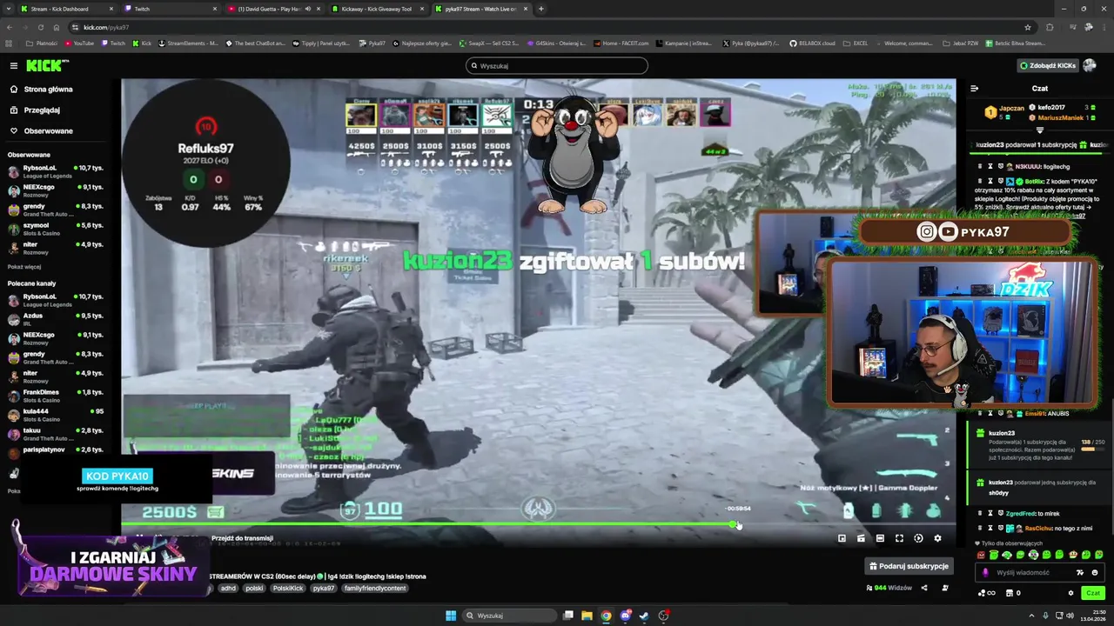Viewport: 1114px width, 626px height.
Task: Focus the Wyślij wiadomość chat input
Action: pyautogui.click(x=1031, y=573)
